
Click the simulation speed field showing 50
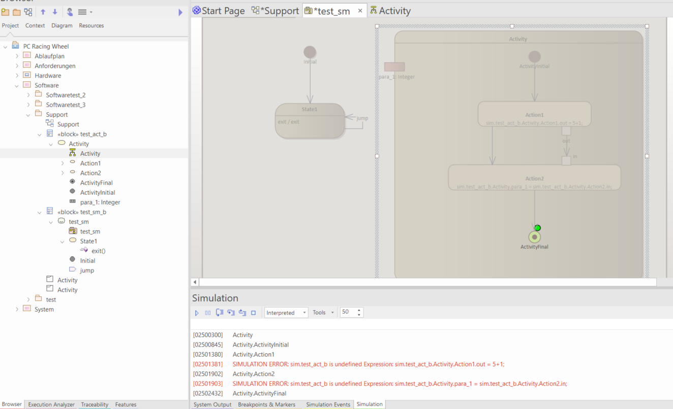[x=348, y=312]
